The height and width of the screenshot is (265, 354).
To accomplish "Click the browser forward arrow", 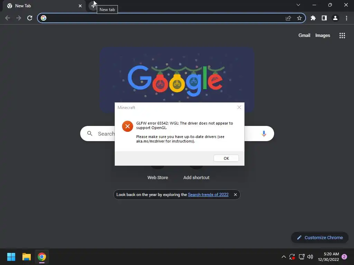I will 19,18.
